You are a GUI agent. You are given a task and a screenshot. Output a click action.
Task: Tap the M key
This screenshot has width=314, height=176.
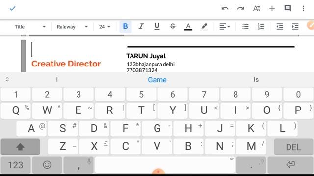click(251, 146)
